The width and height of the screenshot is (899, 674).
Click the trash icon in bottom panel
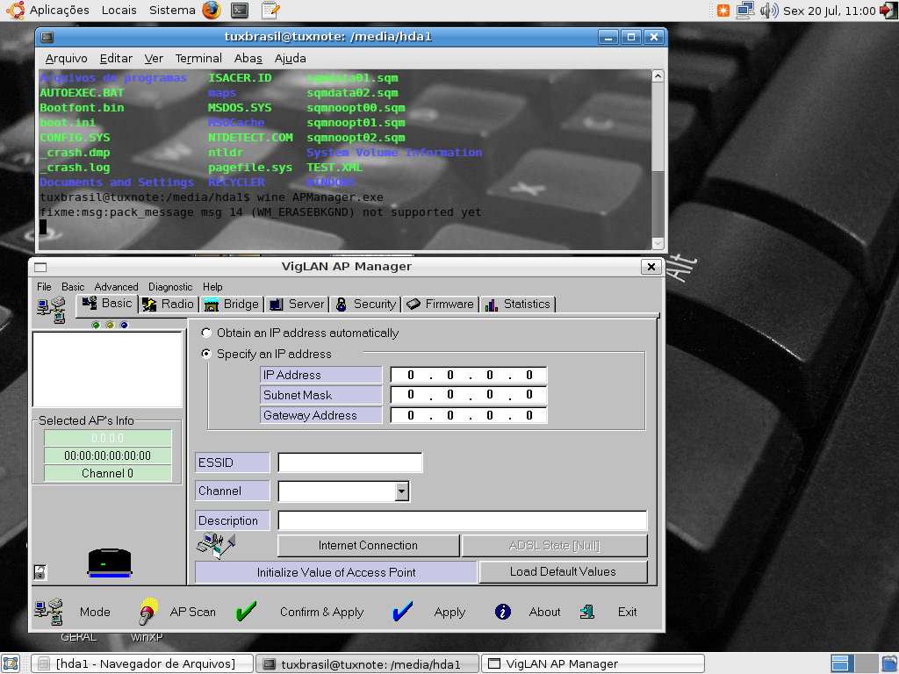click(x=889, y=663)
